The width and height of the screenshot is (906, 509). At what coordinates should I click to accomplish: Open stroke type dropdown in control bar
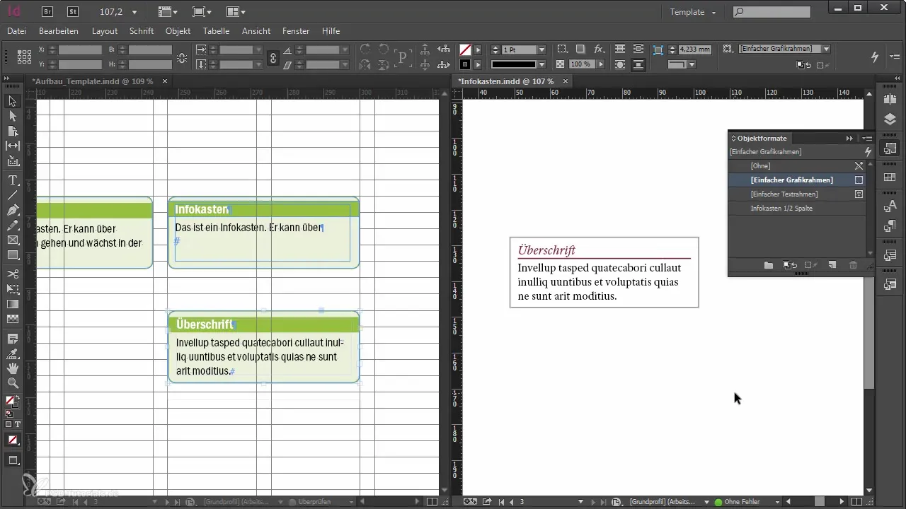tap(542, 64)
